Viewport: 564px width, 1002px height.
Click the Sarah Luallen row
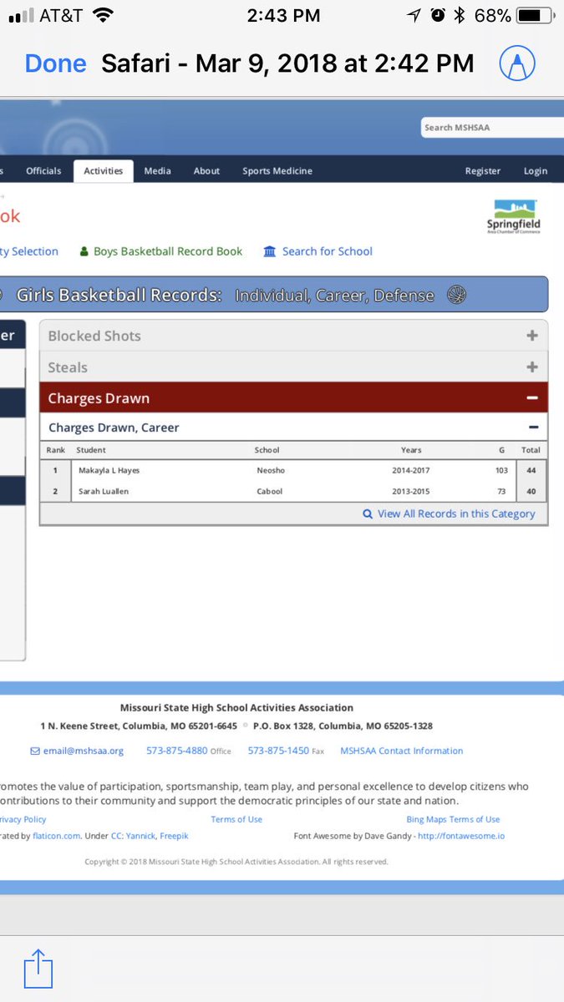point(294,491)
